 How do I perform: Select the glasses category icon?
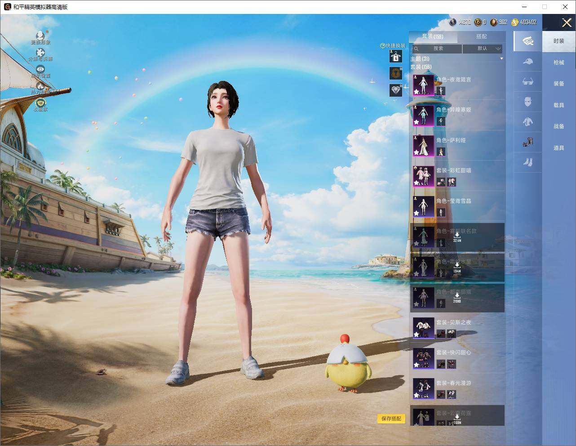[528, 81]
